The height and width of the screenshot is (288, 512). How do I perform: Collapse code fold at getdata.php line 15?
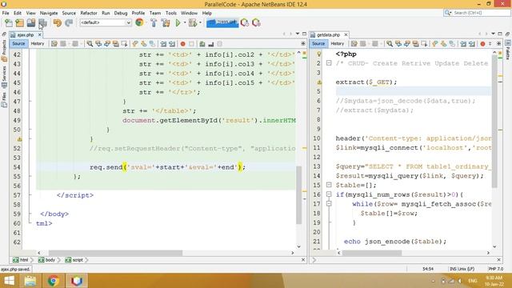point(329,185)
